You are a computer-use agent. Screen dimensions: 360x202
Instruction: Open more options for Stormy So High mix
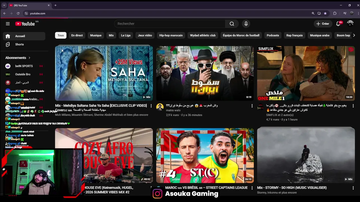pyautogui.click(x=353, y=188)
